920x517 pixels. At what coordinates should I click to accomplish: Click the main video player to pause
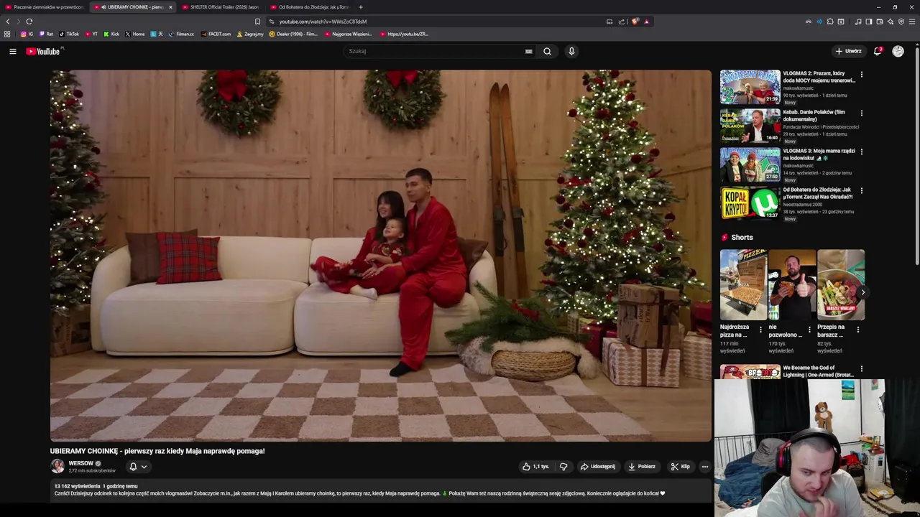coord(381,256)
